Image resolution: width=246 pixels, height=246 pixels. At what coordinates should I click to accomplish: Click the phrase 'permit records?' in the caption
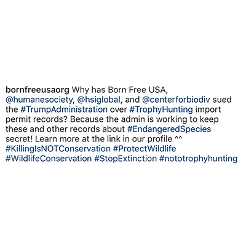point(37,119)
